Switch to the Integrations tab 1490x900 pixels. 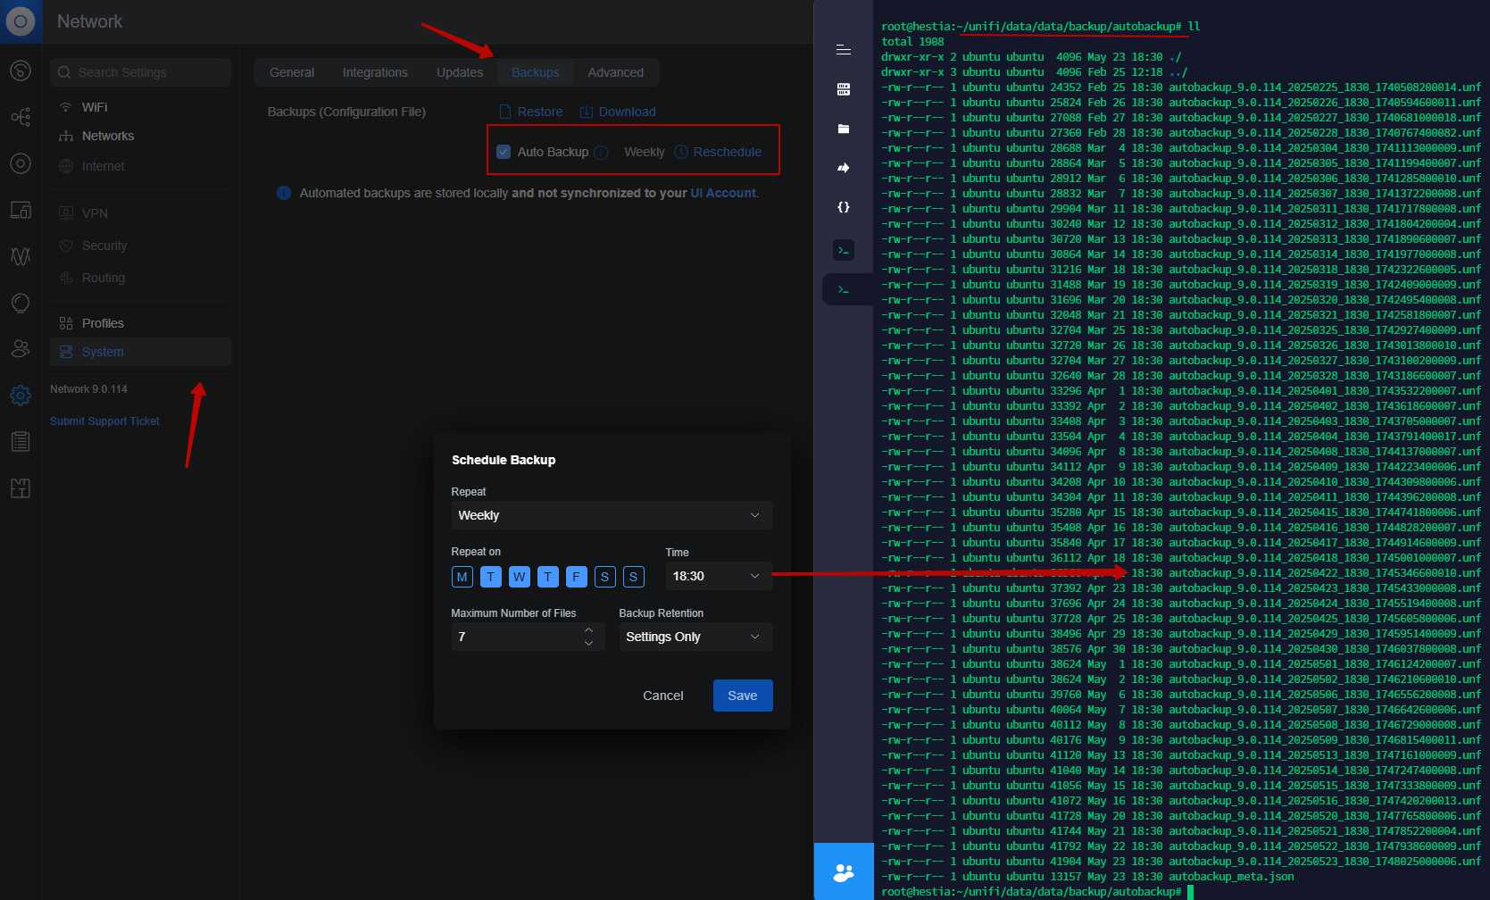click(x=375, y=72)
